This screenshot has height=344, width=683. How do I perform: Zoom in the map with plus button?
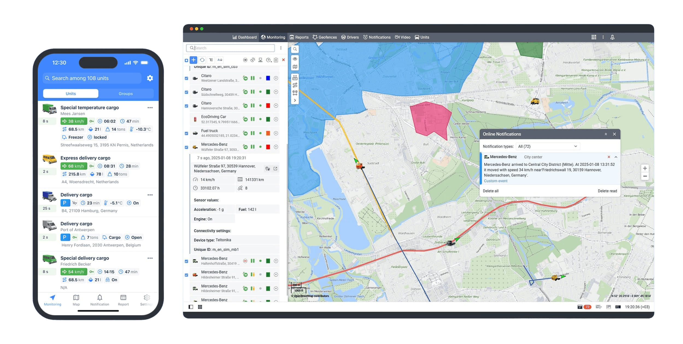(645, 168)
